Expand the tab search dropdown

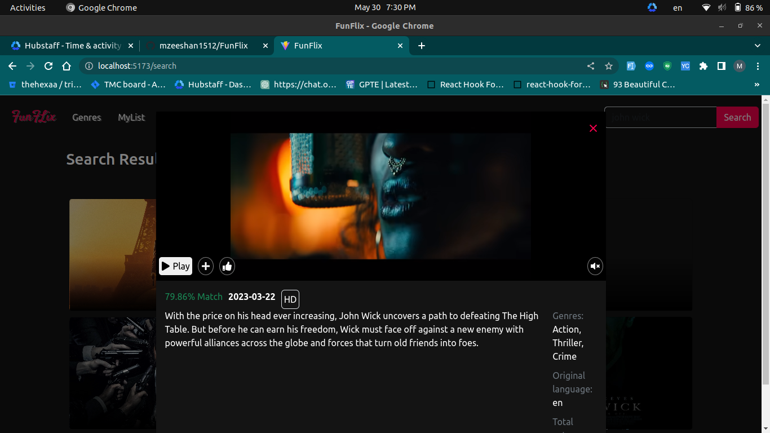coord(757,46)
